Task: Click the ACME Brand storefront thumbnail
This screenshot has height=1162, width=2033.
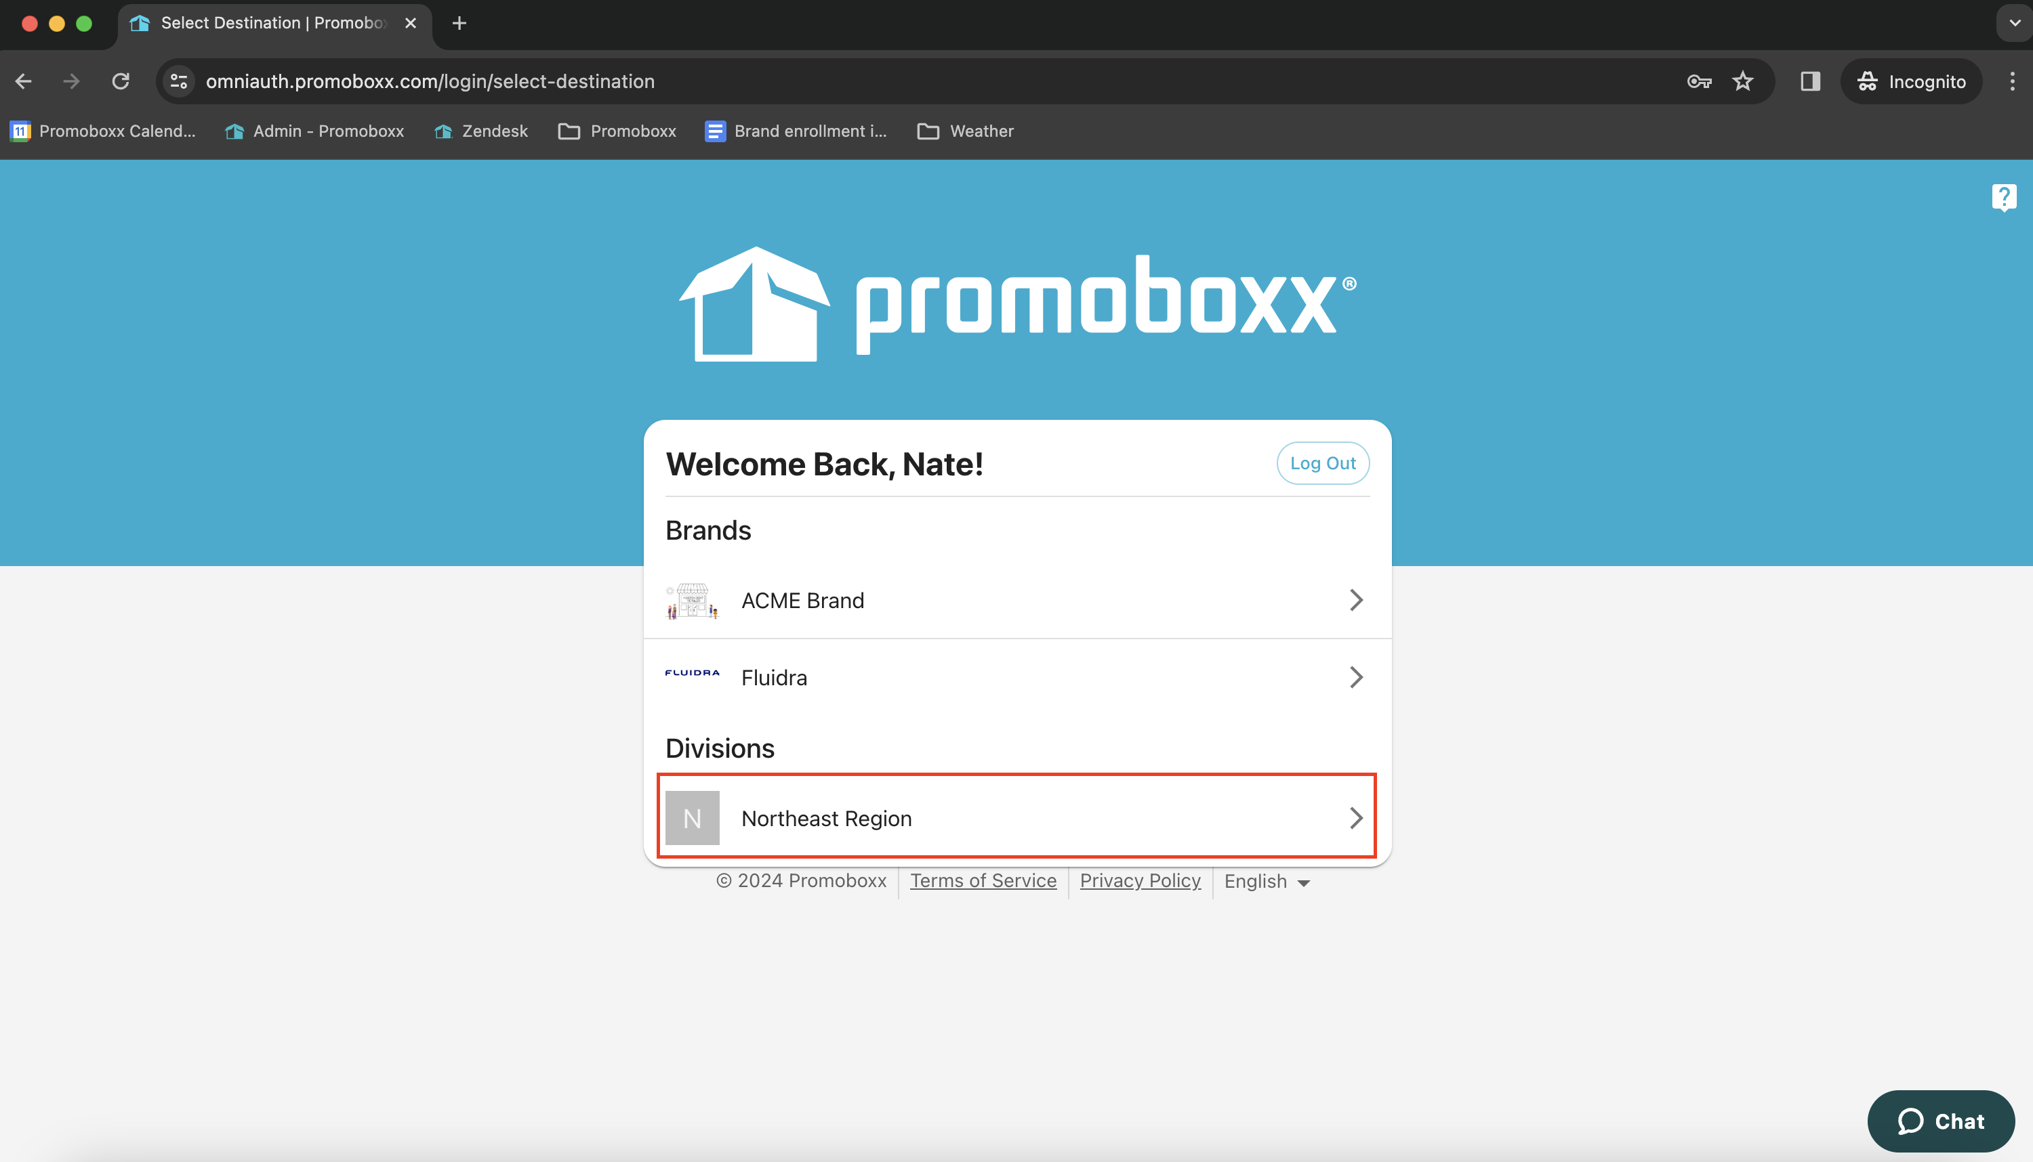Action: (x=693, y=600)
